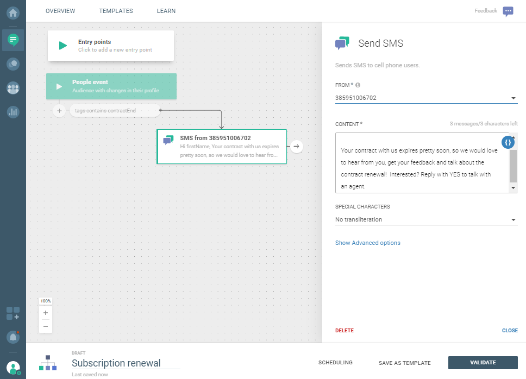Insert placeholder using curly braces icon
The height and width of the screenshot is (379, 526).
[508, 143]
